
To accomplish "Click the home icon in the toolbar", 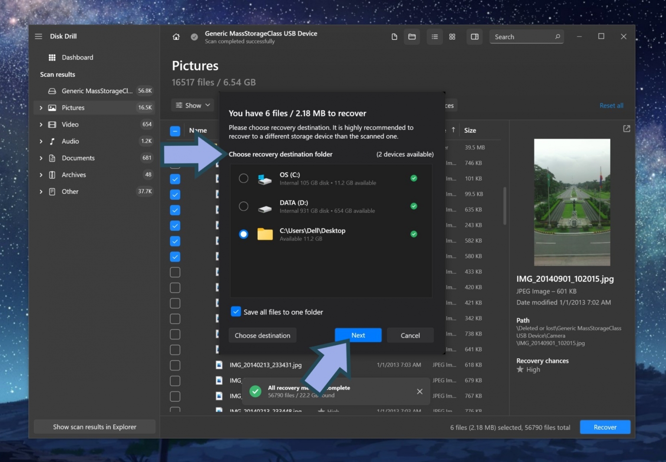I will [176, 37].
